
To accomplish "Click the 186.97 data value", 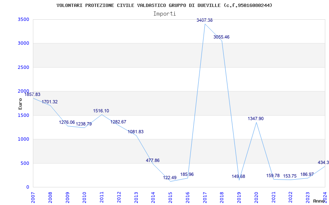I will [307, 174].
